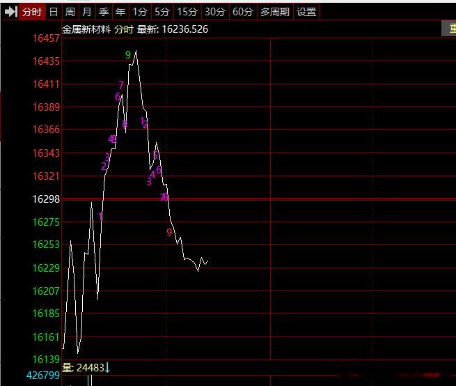Screen dimensions: 456x386
Task: Click the blue 426799 volume axis label
Action: pyautogui.click(x=43, y=376)
